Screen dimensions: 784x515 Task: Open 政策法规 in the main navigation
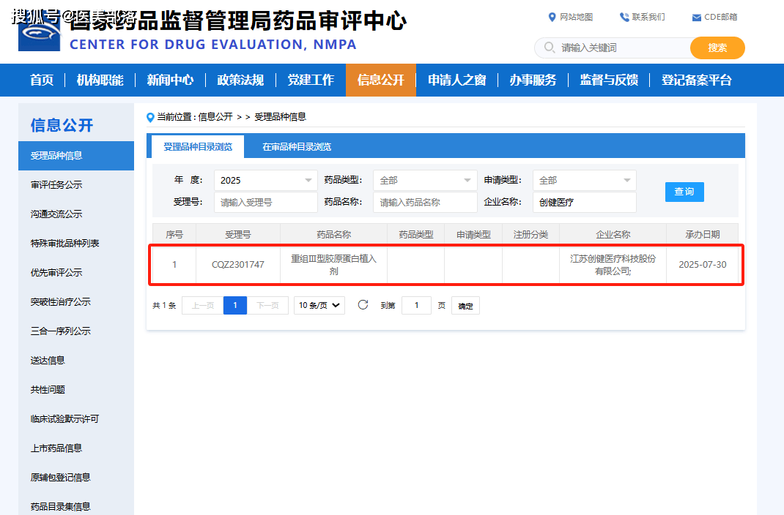(x=240, y=80)
